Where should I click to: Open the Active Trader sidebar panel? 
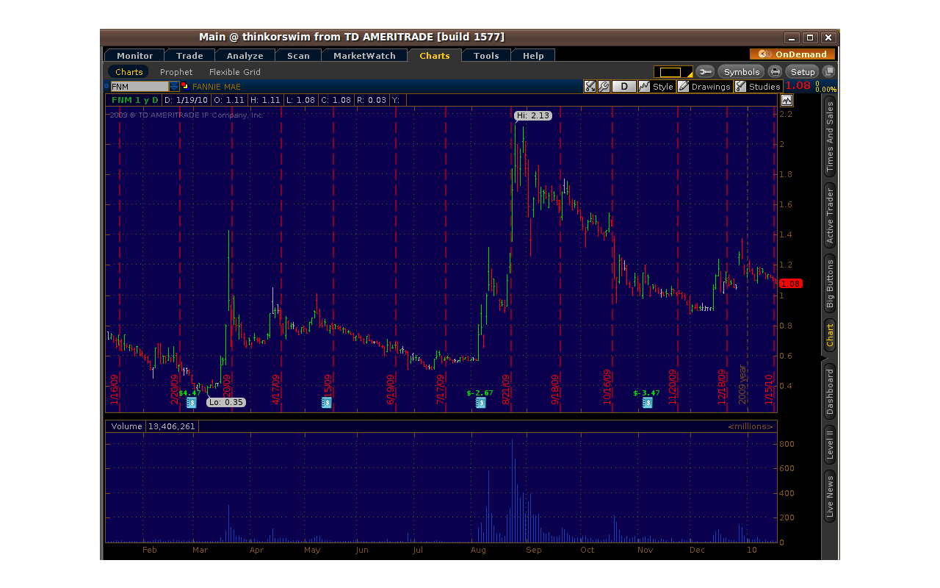coord(830,215)
